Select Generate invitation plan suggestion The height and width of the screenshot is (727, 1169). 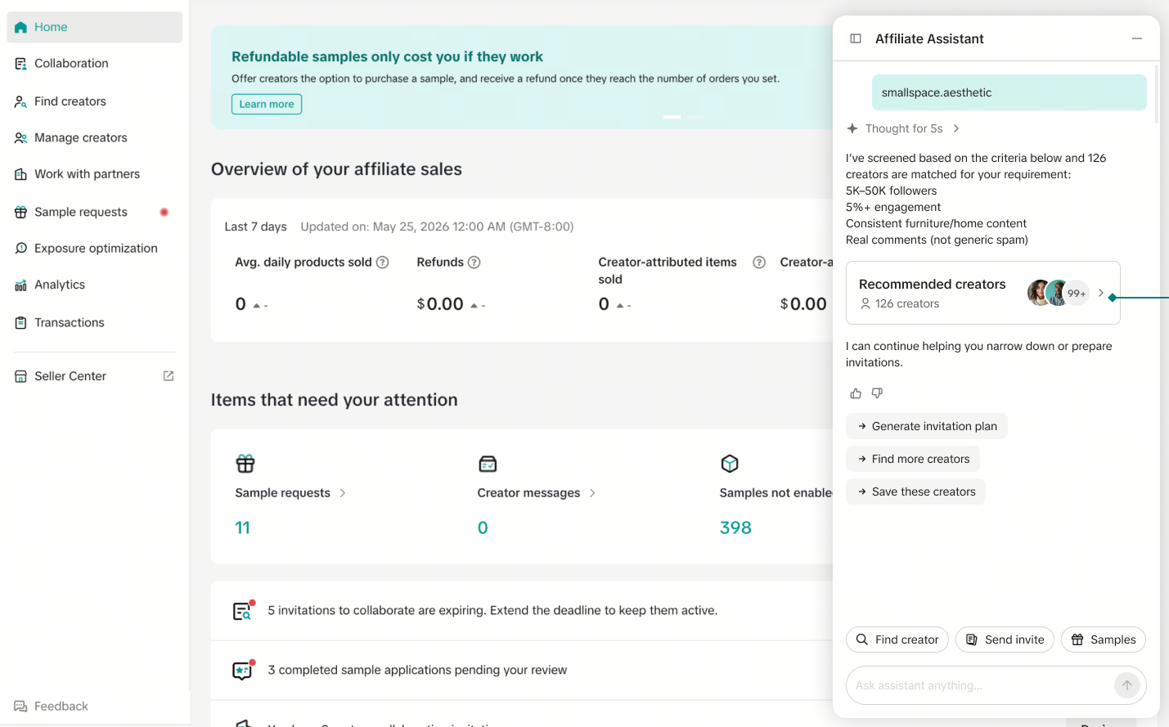[x=927, y=426]
